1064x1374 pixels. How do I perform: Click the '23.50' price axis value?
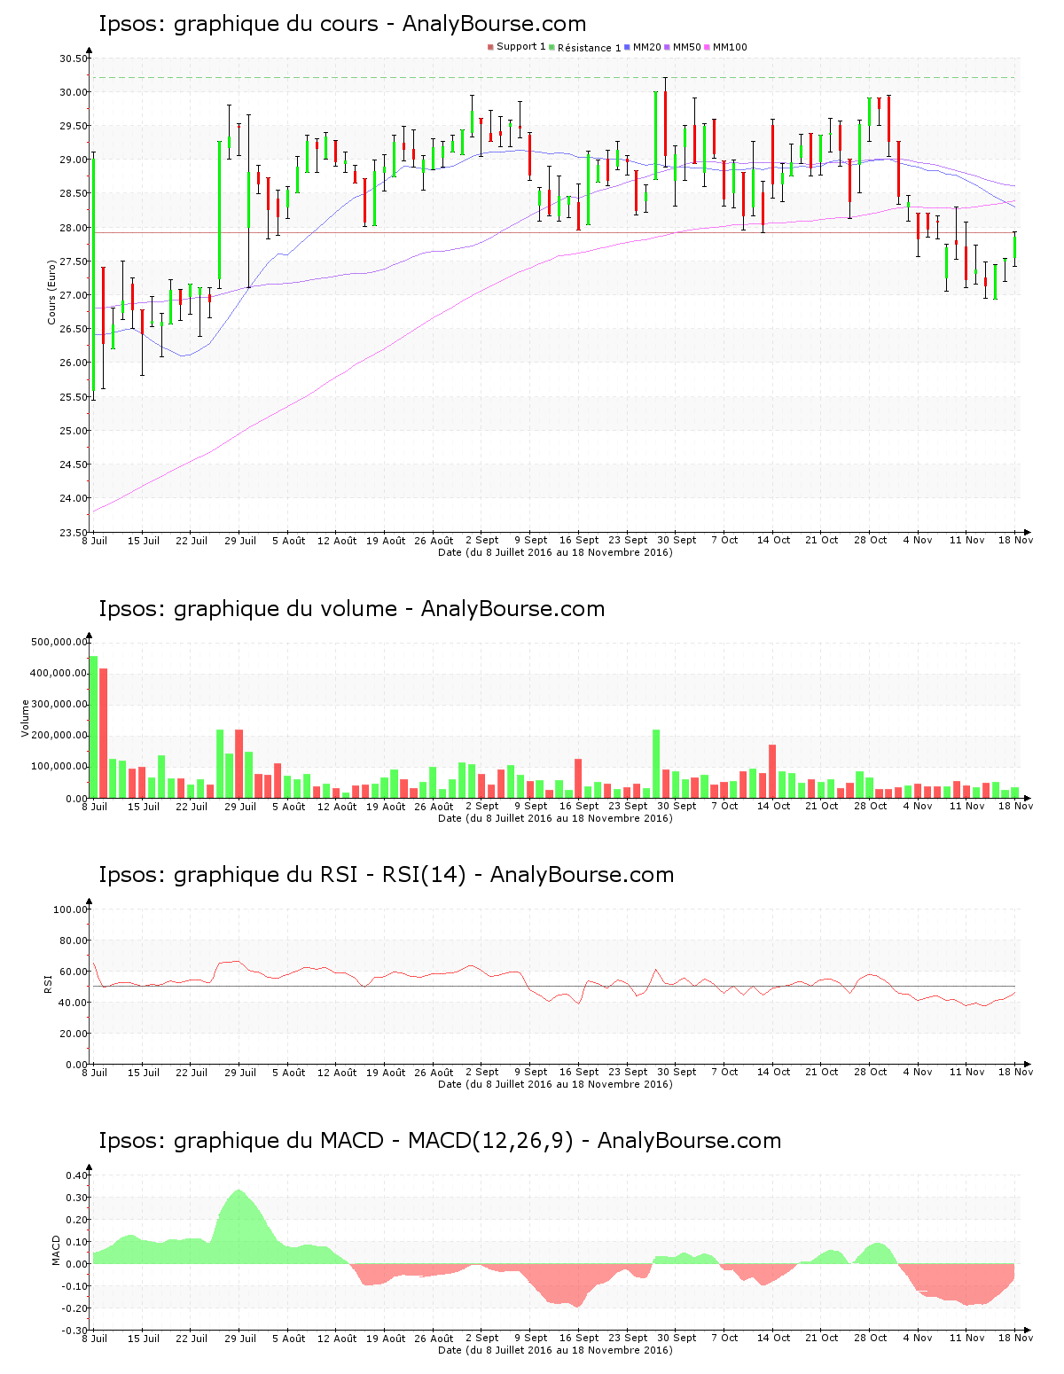(x=74, y=533)
